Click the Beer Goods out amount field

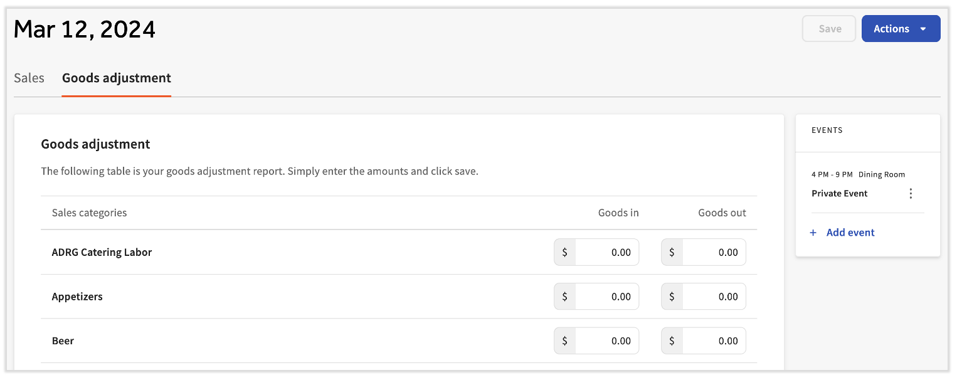click(x=713, y=342)
